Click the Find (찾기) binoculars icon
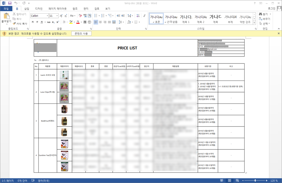The image size is (282, 183). pos(261,14)
